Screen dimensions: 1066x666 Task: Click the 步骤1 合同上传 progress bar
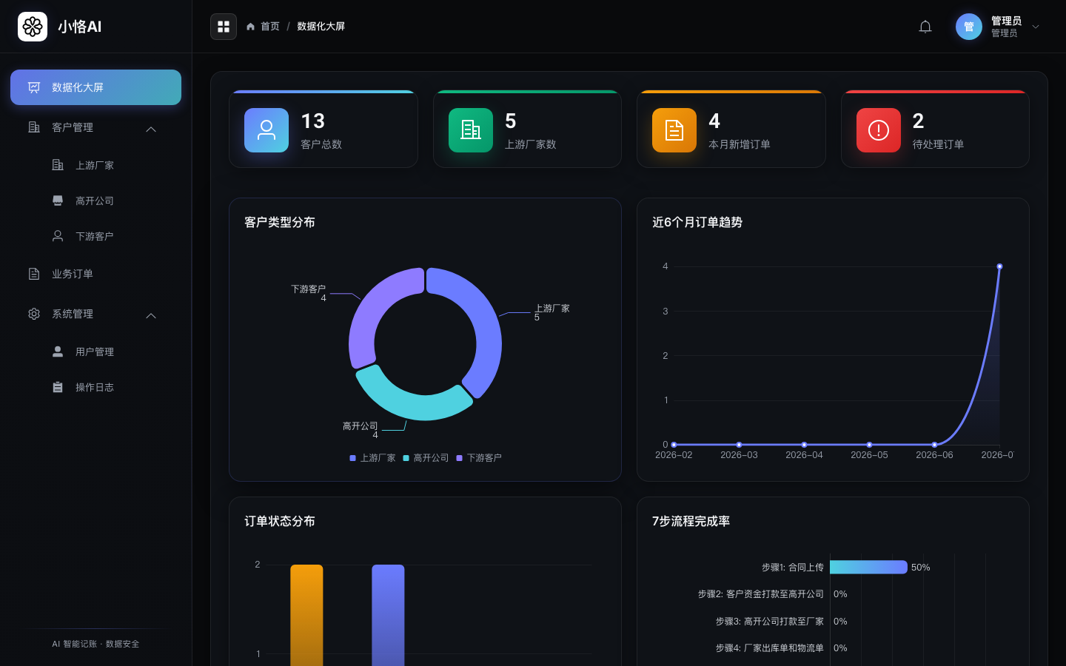click(x=868, y=567)
